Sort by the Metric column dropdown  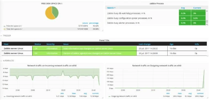[111, 8]
